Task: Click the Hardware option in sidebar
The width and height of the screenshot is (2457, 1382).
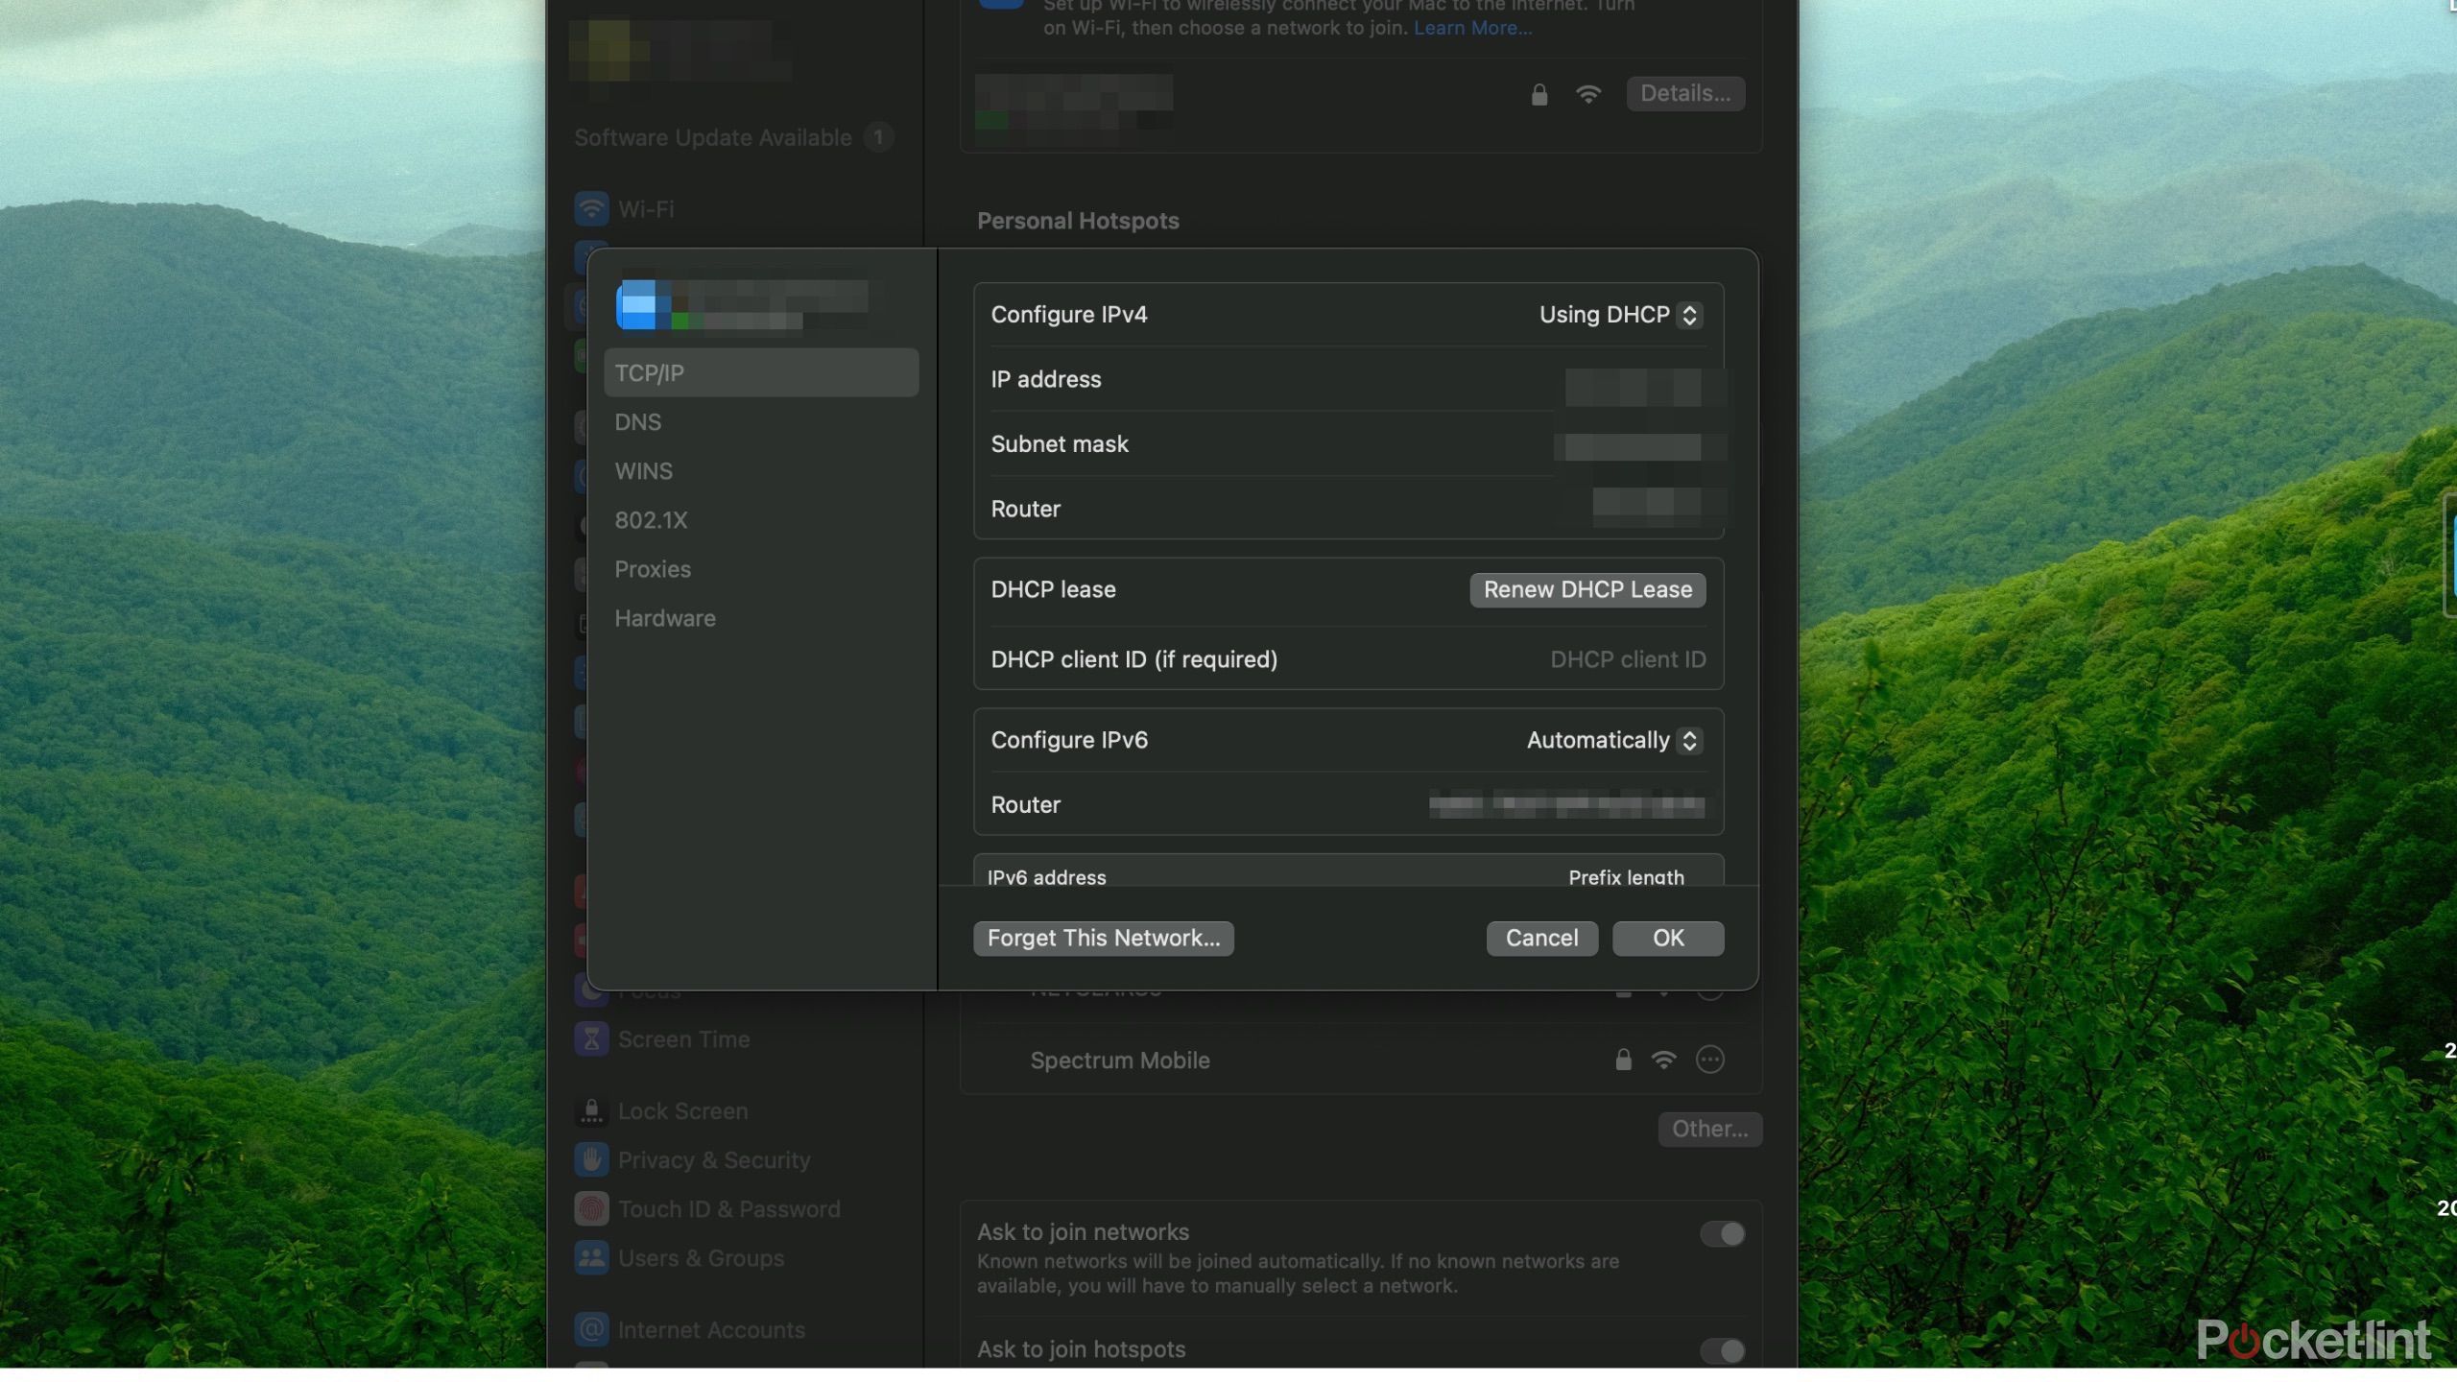Action: click(665, 616)
